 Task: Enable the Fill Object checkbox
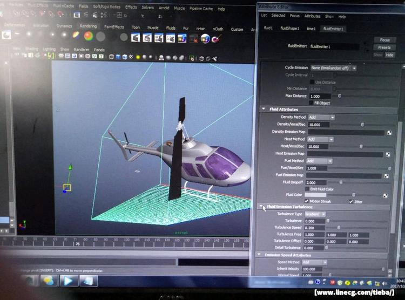click(311, 103)
